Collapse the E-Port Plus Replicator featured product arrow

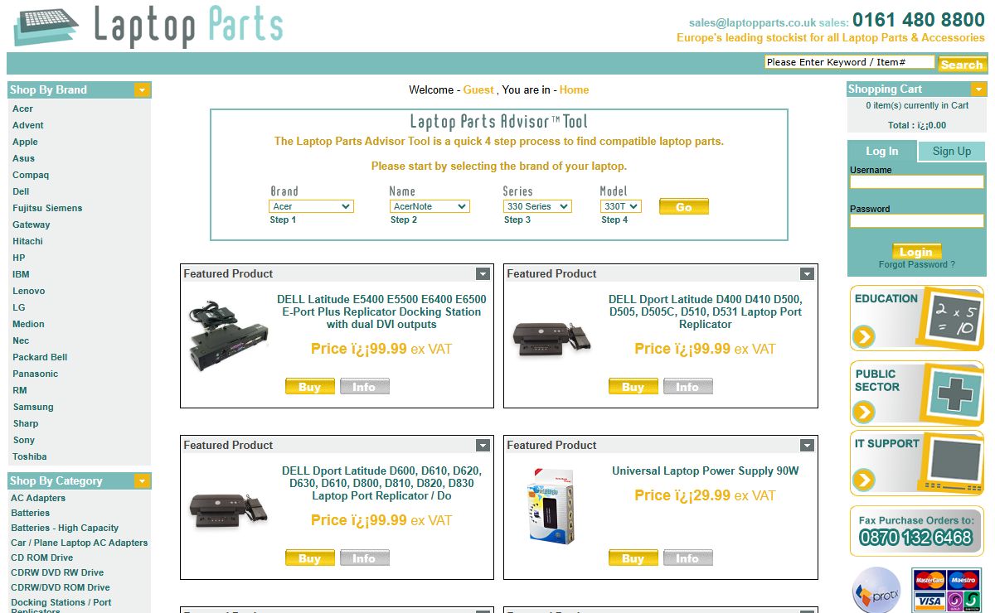point(483,273)
